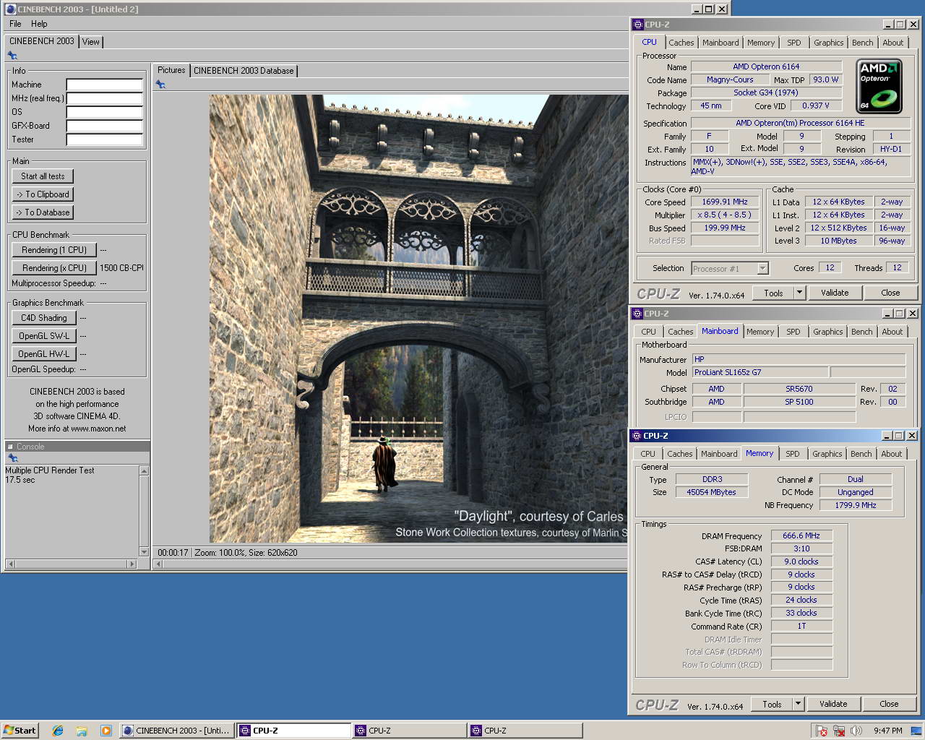Open Windows Explorer folder icon in taskbar

[x=82, y=731]
